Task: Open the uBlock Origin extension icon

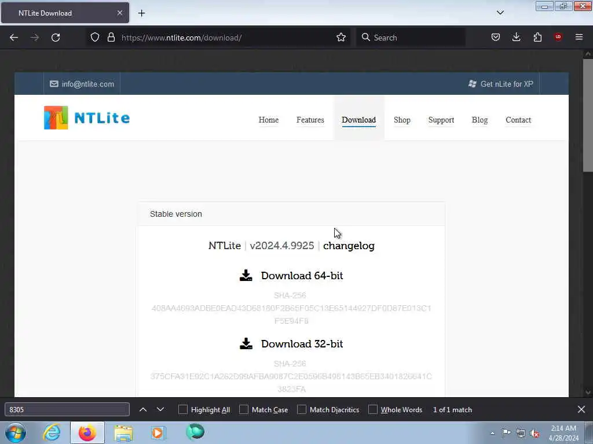Action: point(558,36)
